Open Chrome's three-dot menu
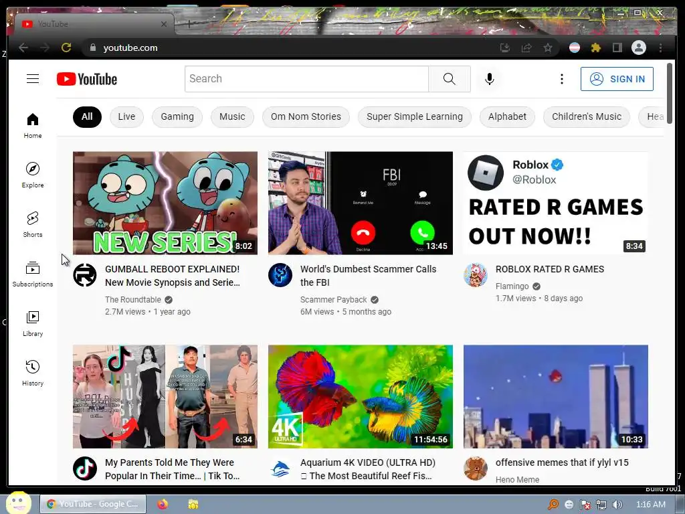 pyautogui.click(x=660, y=48)
